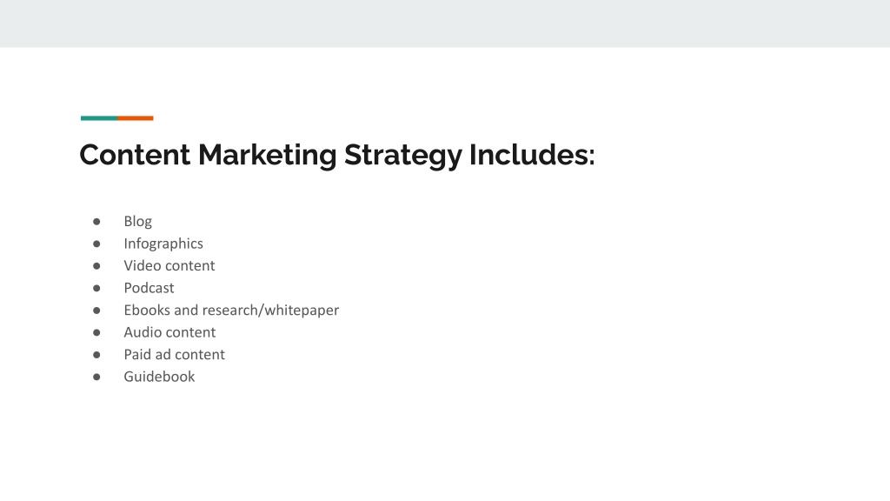
Task: Click the bullet dot beside 'Blog'
Action: (x=96, y=222)
